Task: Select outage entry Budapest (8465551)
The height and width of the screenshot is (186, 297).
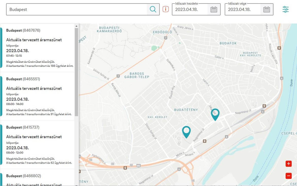Action: click(39, 97)
